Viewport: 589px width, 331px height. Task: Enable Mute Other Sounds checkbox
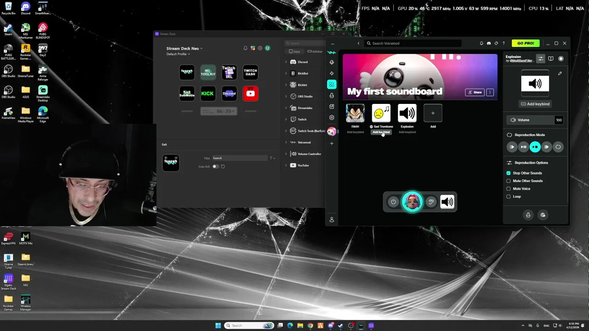pos(508,181)
